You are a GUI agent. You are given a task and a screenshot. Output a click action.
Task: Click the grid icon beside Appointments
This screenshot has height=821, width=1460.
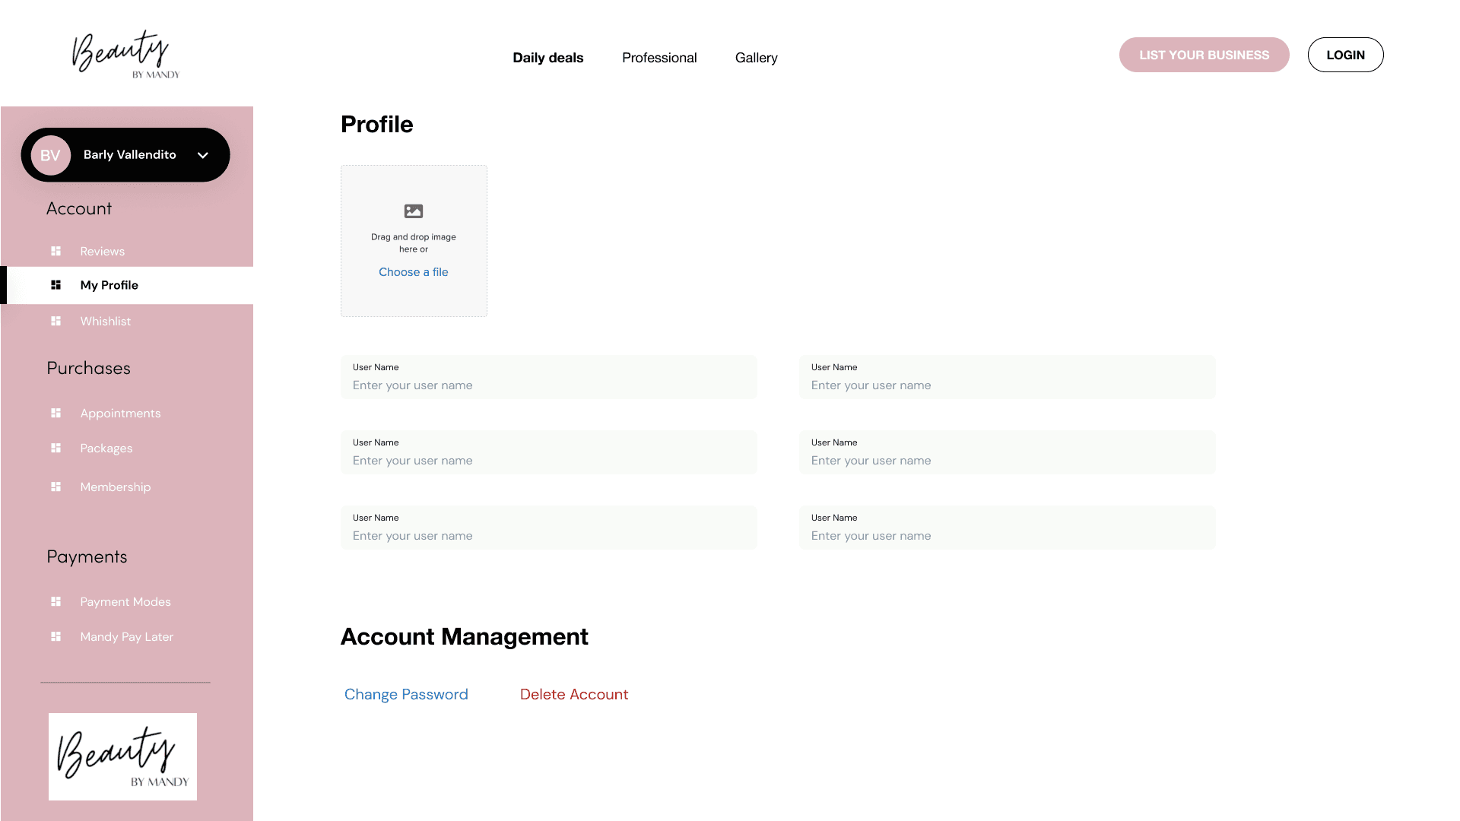pyautogui.click(x=56, y=413)
